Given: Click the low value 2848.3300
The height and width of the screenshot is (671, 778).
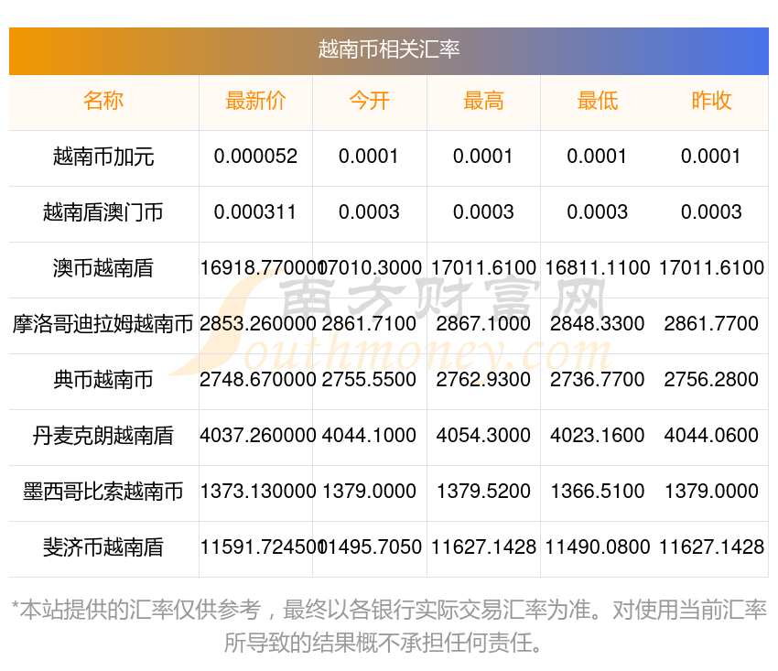Looking at the screenshot, I should click(598, 324).
